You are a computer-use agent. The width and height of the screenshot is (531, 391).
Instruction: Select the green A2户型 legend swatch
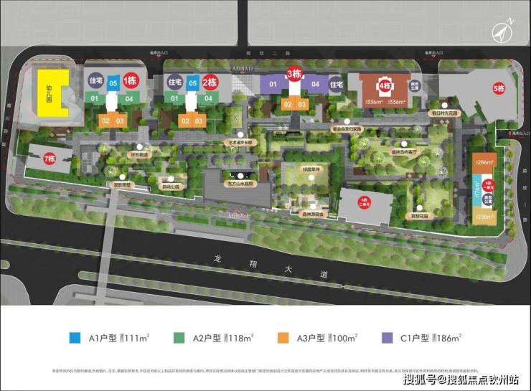[x=179, y=338]
